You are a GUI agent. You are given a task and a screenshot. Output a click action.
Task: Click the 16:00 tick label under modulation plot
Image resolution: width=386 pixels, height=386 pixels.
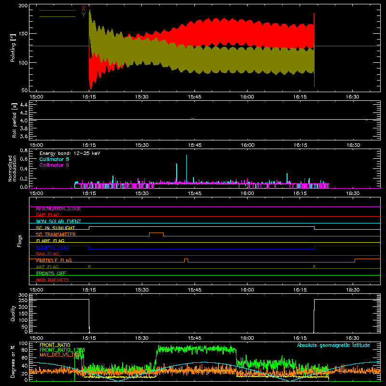[x=248, y=193]
